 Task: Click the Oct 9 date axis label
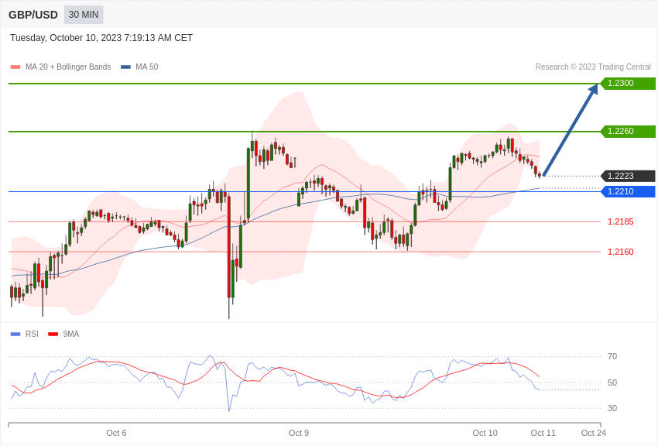[x=298, y=433]
